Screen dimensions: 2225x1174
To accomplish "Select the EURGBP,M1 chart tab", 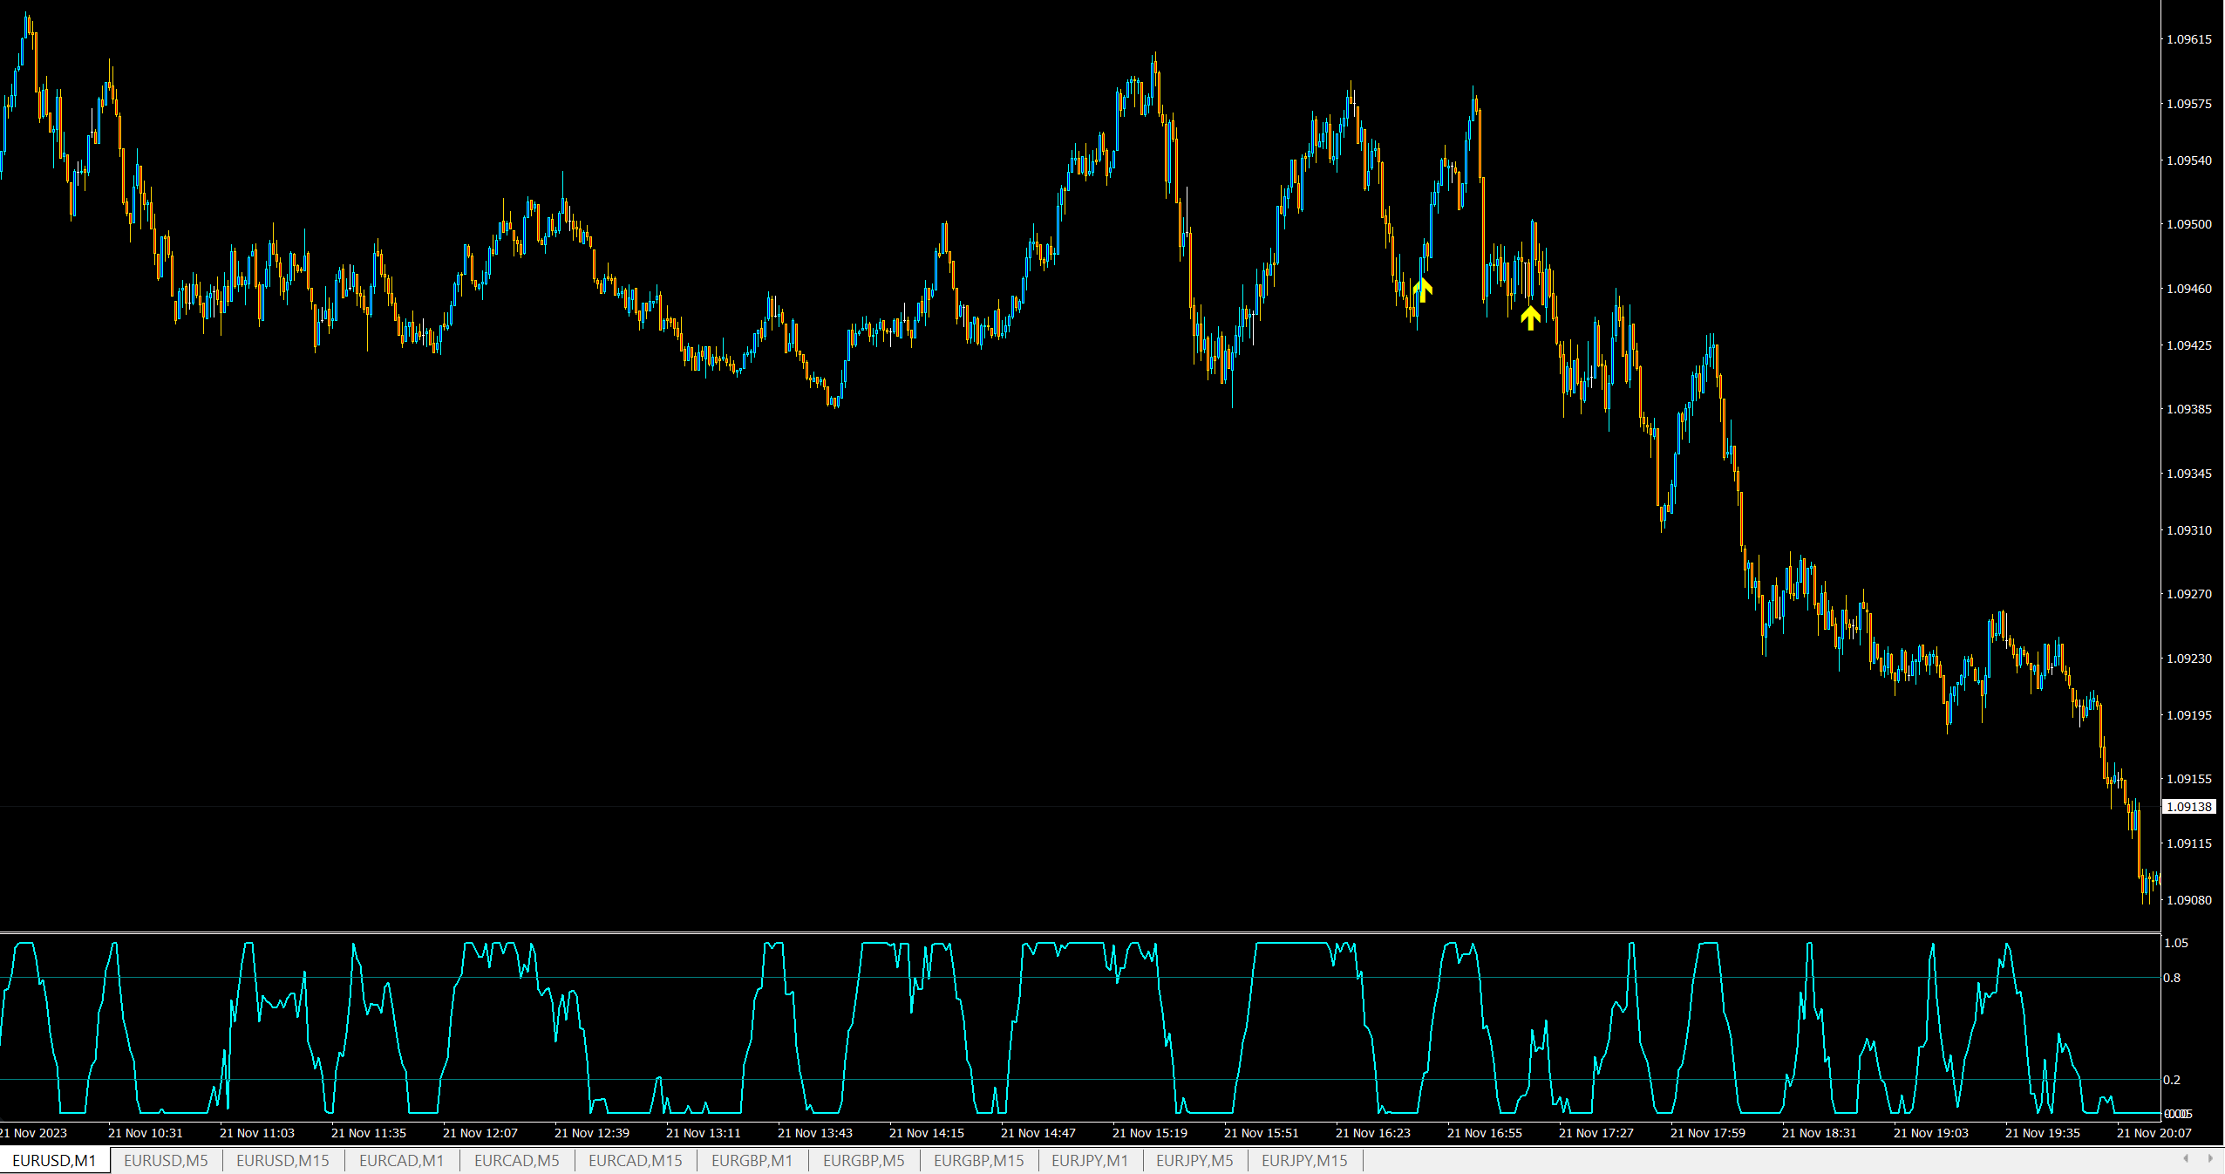I will coord(752,1160).
